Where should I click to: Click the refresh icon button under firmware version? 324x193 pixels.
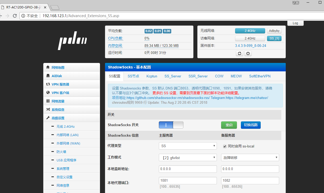[240, 53]
